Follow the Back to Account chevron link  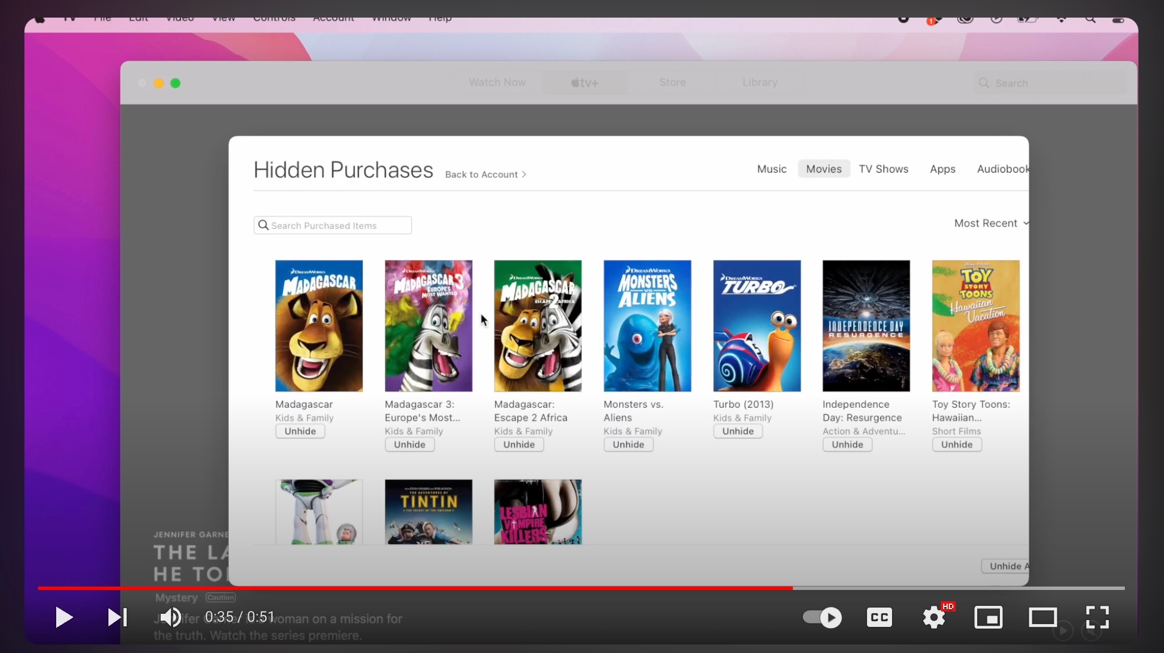click(485, 174)
